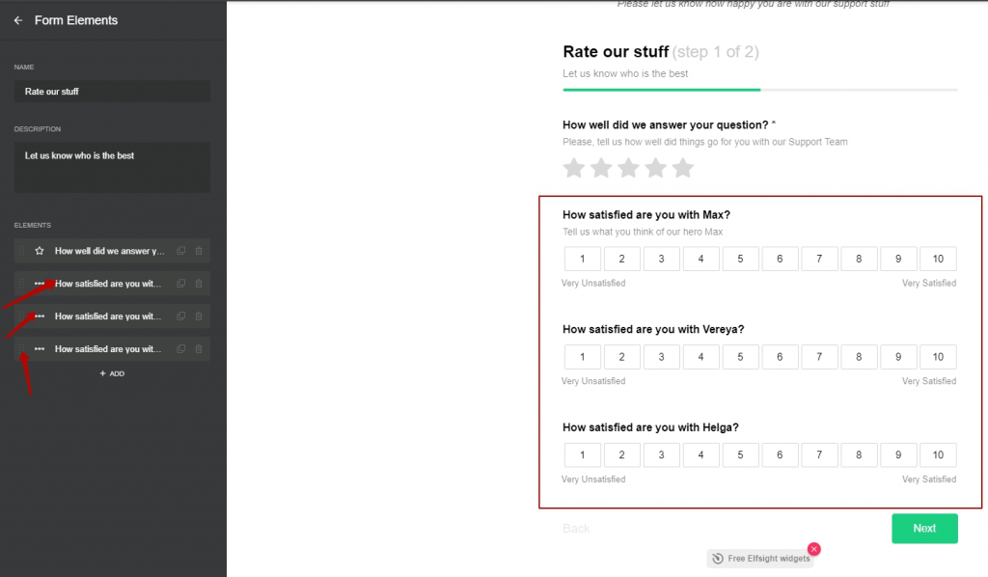The width and height of the screenshot is (988, 577).
Task: Click the star icon in the elements list
Action: (x=40, y=251)
